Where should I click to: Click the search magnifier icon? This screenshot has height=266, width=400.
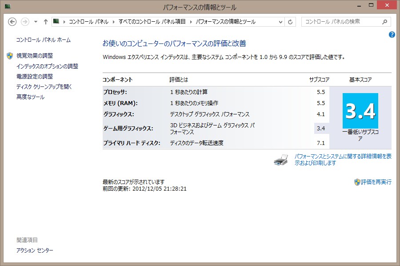pos(385,22)
